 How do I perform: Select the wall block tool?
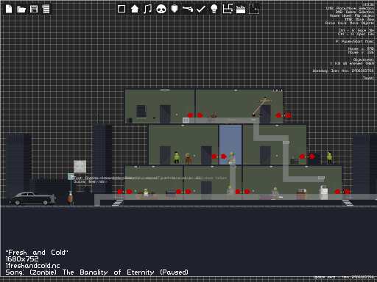(121, 9)
